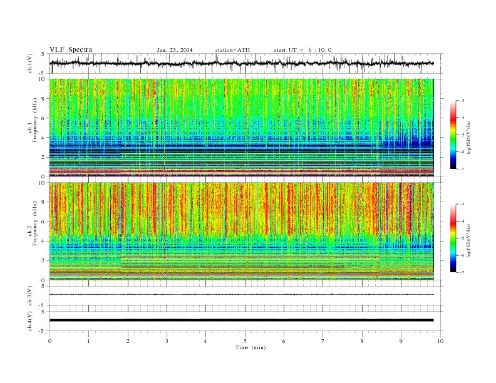The height and width of the screenshot is (383, 496).
Task: Click the "VLF Spectra" plot title
Action: click(x=71, y=49)
